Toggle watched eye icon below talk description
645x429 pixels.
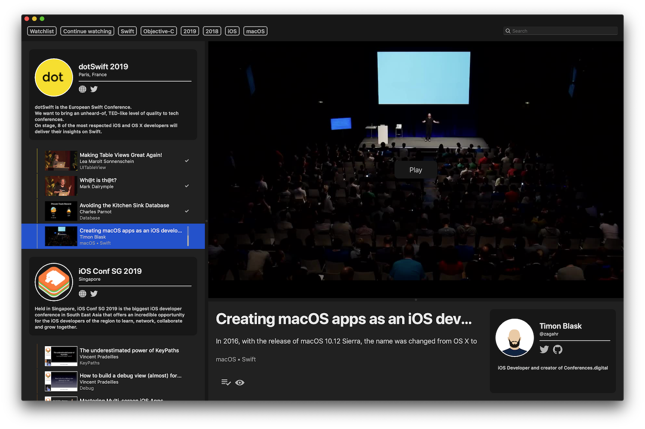(x=240, y=382)
